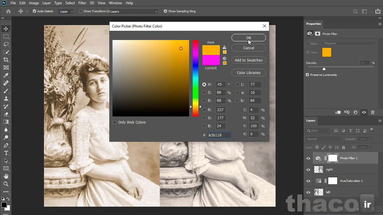
Task: Select the Hand tool
Action: pos(6,176)
